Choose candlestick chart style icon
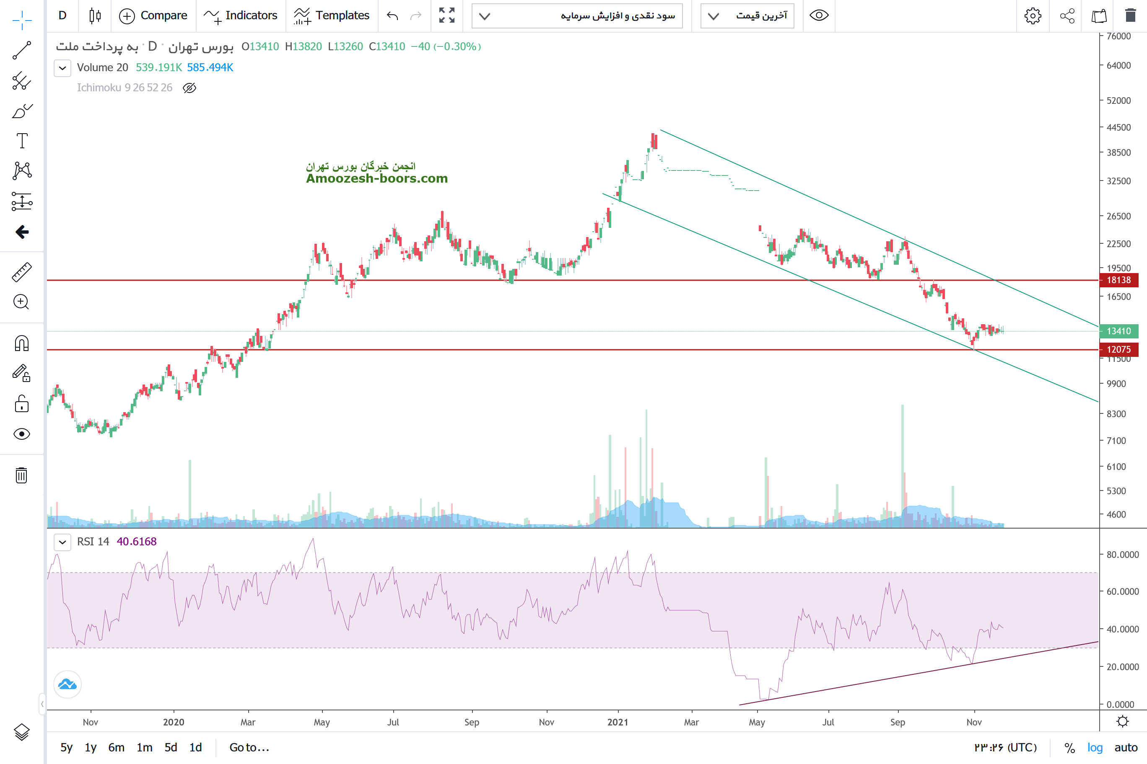This screenshot has height=764, width=1147. tap(95, 15)
